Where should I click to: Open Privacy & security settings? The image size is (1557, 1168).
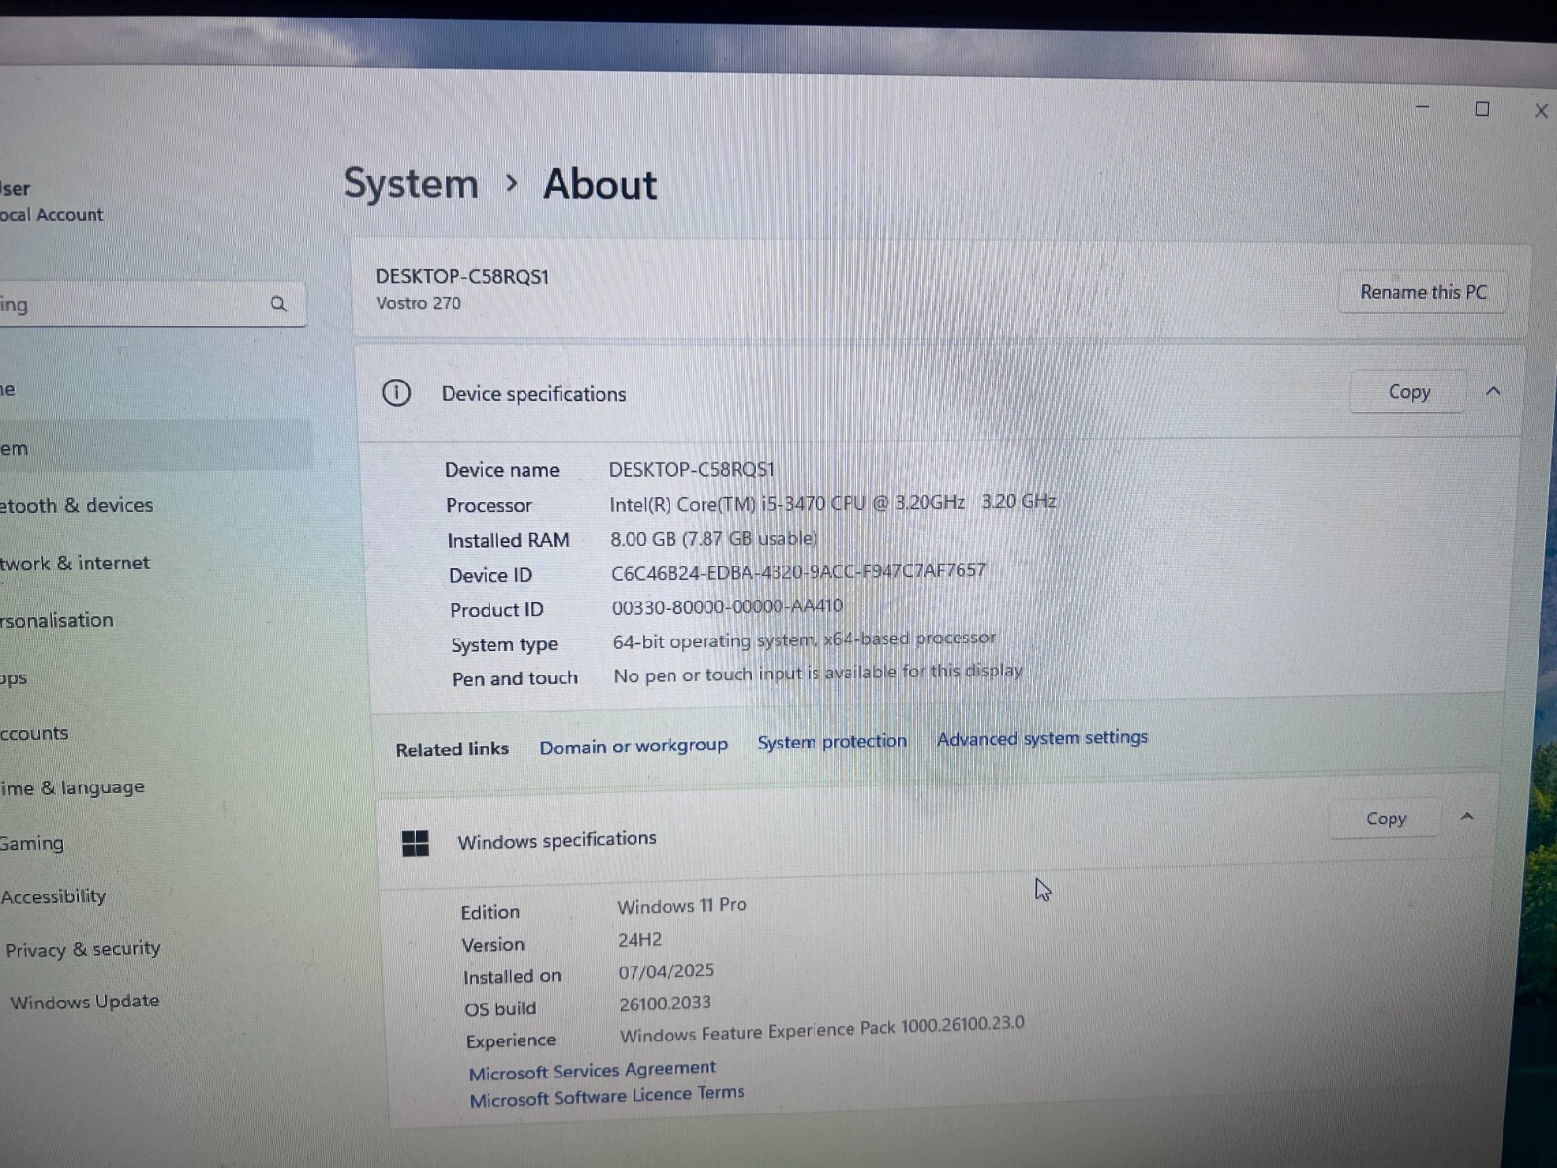(82, 949)
